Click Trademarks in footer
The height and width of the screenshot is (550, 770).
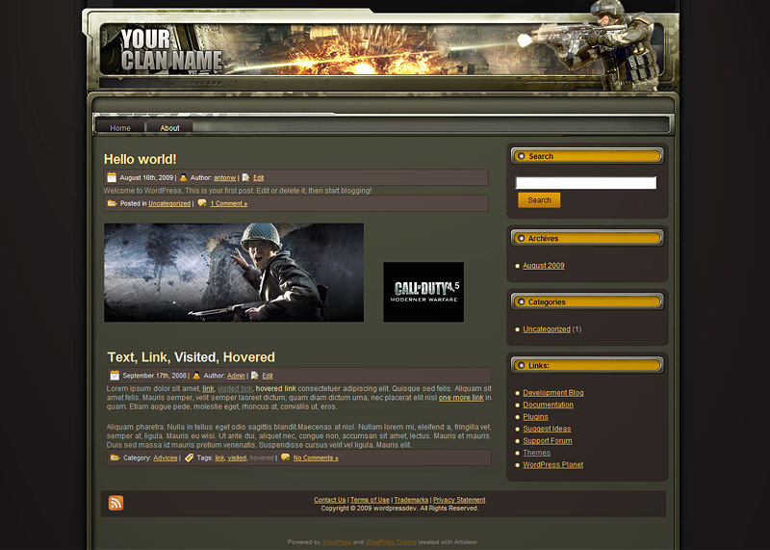click(x=411, y=500)
